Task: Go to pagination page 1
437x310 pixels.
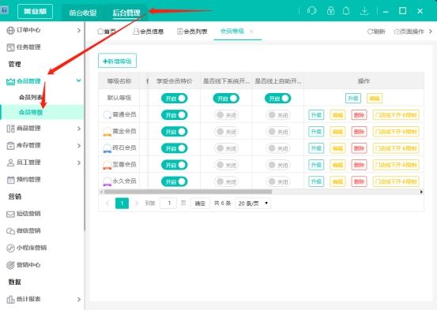Action: [122, 204]
